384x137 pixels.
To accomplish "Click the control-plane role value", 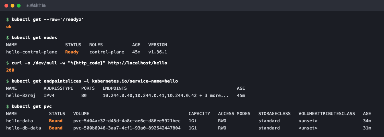I will [107, 52].
